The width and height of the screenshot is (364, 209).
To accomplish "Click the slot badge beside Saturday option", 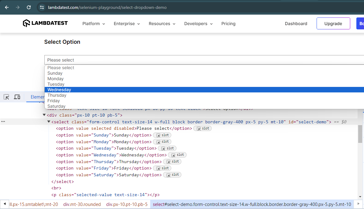I will (x=172, y=175).
